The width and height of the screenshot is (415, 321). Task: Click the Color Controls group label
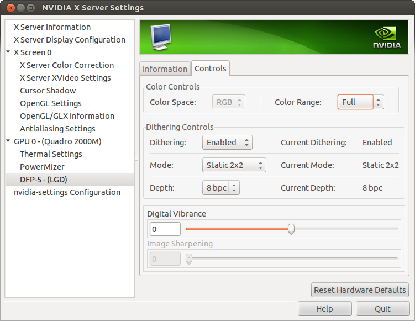(173, 87)
